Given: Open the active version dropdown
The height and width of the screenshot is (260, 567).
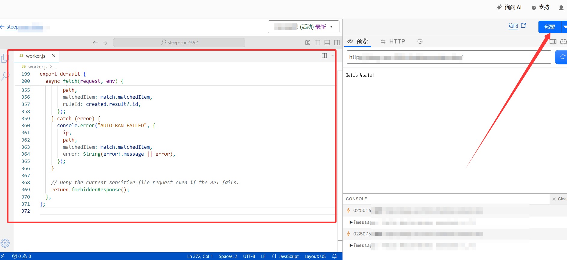Looking at the screenshot, I should pyautogui.click(x=304, y=27).
